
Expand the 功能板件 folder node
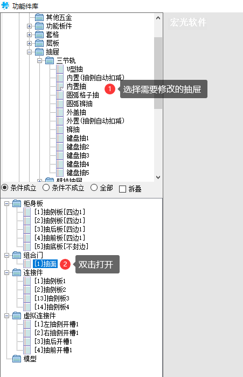point(29,26)
